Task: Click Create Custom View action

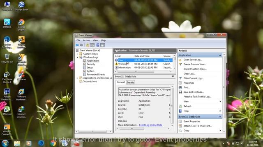Action: click(195, 65)
